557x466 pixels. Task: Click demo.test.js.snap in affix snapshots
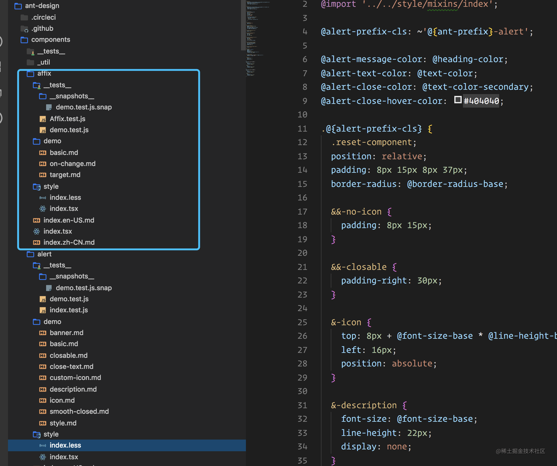click(84, 107)
